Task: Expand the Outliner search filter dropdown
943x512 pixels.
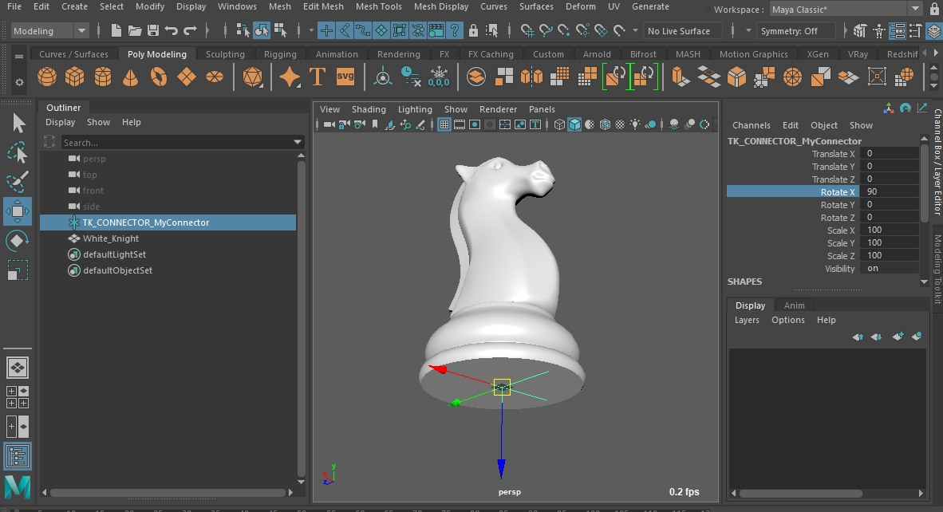Action: 298,142
